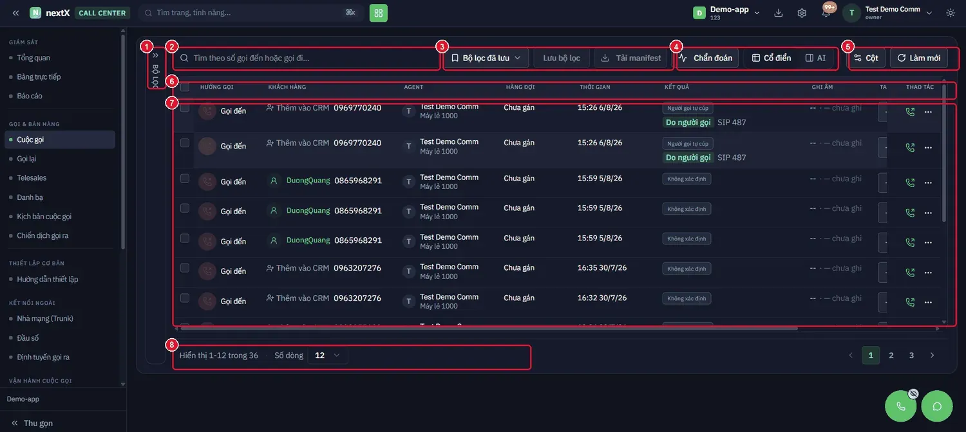Tick the checkbox for the 16:32 30/7/26 call
966x432 pixels.
[185, 298]
